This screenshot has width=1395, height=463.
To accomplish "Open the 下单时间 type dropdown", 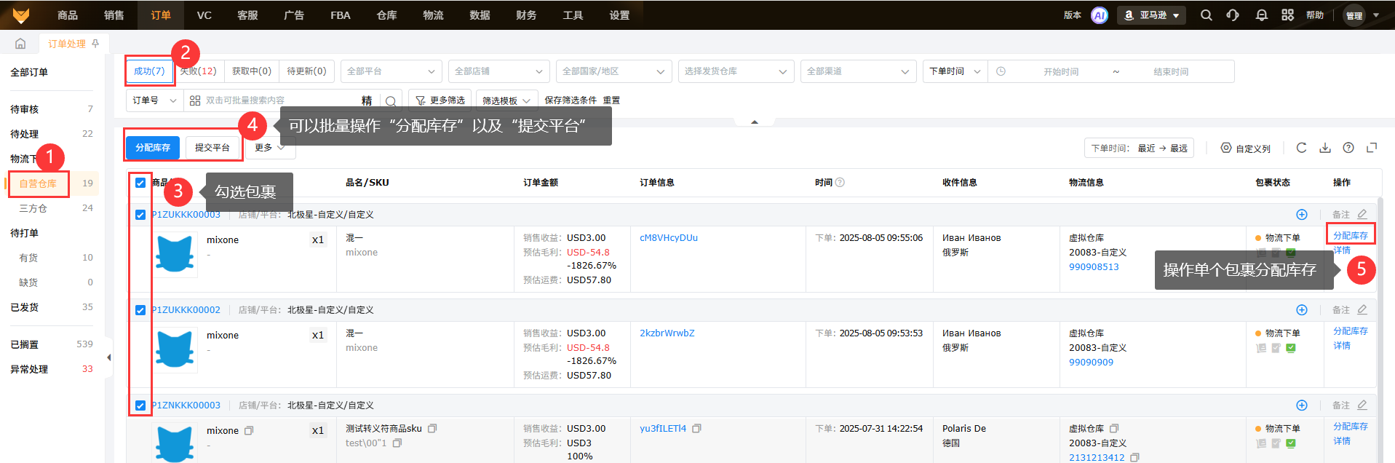I will tap(955, 71).
